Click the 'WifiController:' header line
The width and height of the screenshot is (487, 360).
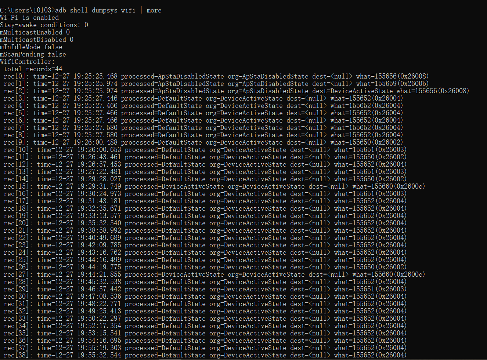click(27, 61)
